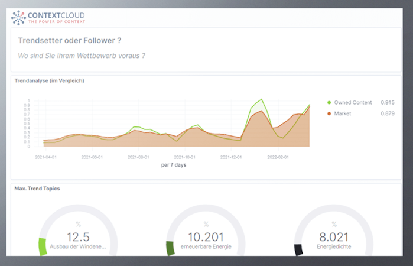Screen dimensions: 413x266
Task: Click the 'Max. Trend Topics' panel title
Action: click(x=37, y=189)
